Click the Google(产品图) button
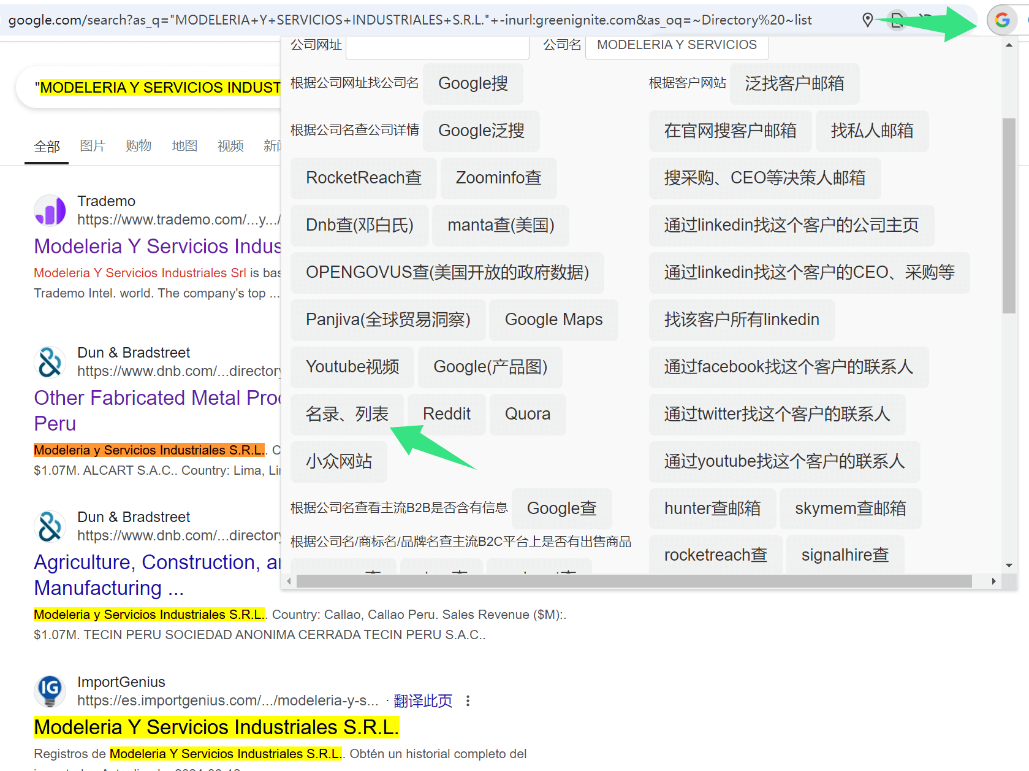This screenshot has height=771, width=1029. tap(490, 367)
